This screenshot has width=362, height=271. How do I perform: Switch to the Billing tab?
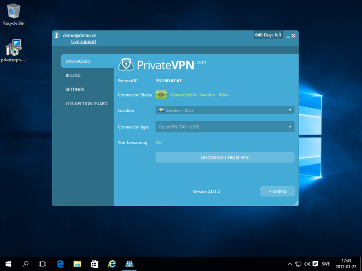tap(73, 75)
